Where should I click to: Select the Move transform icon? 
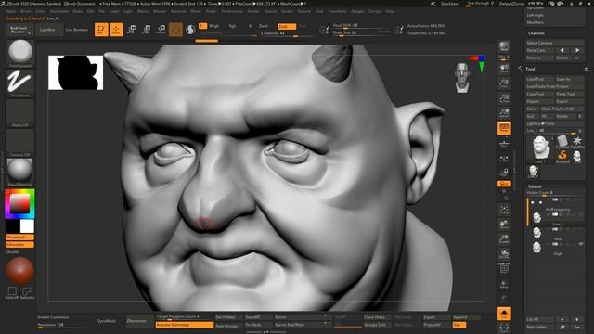[x=131, y=30]
